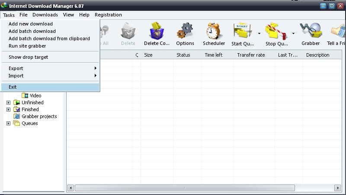Viewport: 346px width, 195px height.
Task: Choose Exit from Tasks menu
Action: coord(50,87)
